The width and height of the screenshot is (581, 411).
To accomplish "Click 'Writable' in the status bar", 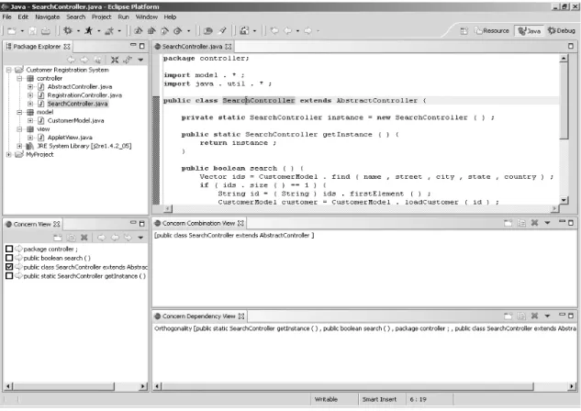I will pos(326,399).
